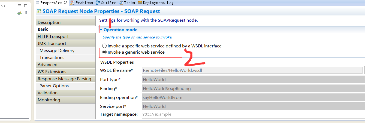Viewport: 365px width, 123px height.
Task: Open the WS Extensions properties tab
Action: coord(52,72)
